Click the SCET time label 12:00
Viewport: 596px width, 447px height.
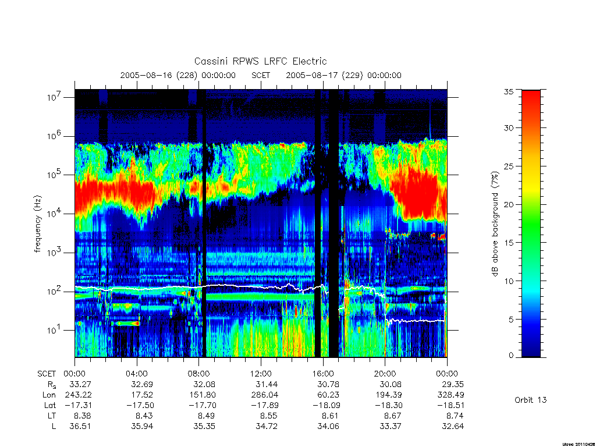261,374
